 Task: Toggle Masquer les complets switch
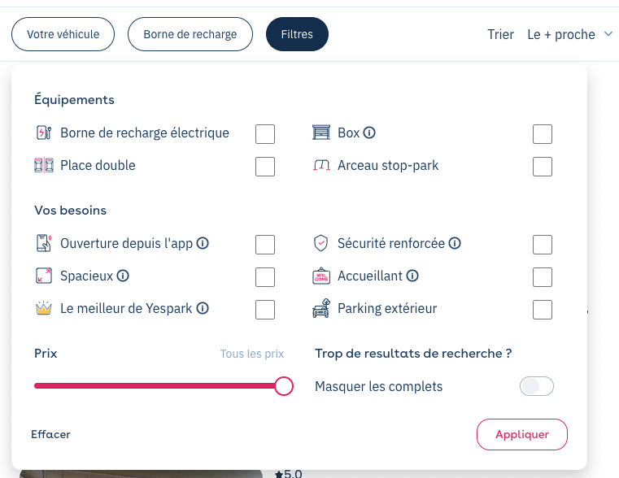point(537,386)
